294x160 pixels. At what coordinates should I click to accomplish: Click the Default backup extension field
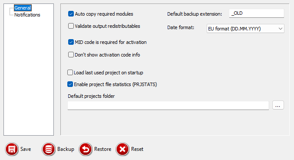pos(257,13)
